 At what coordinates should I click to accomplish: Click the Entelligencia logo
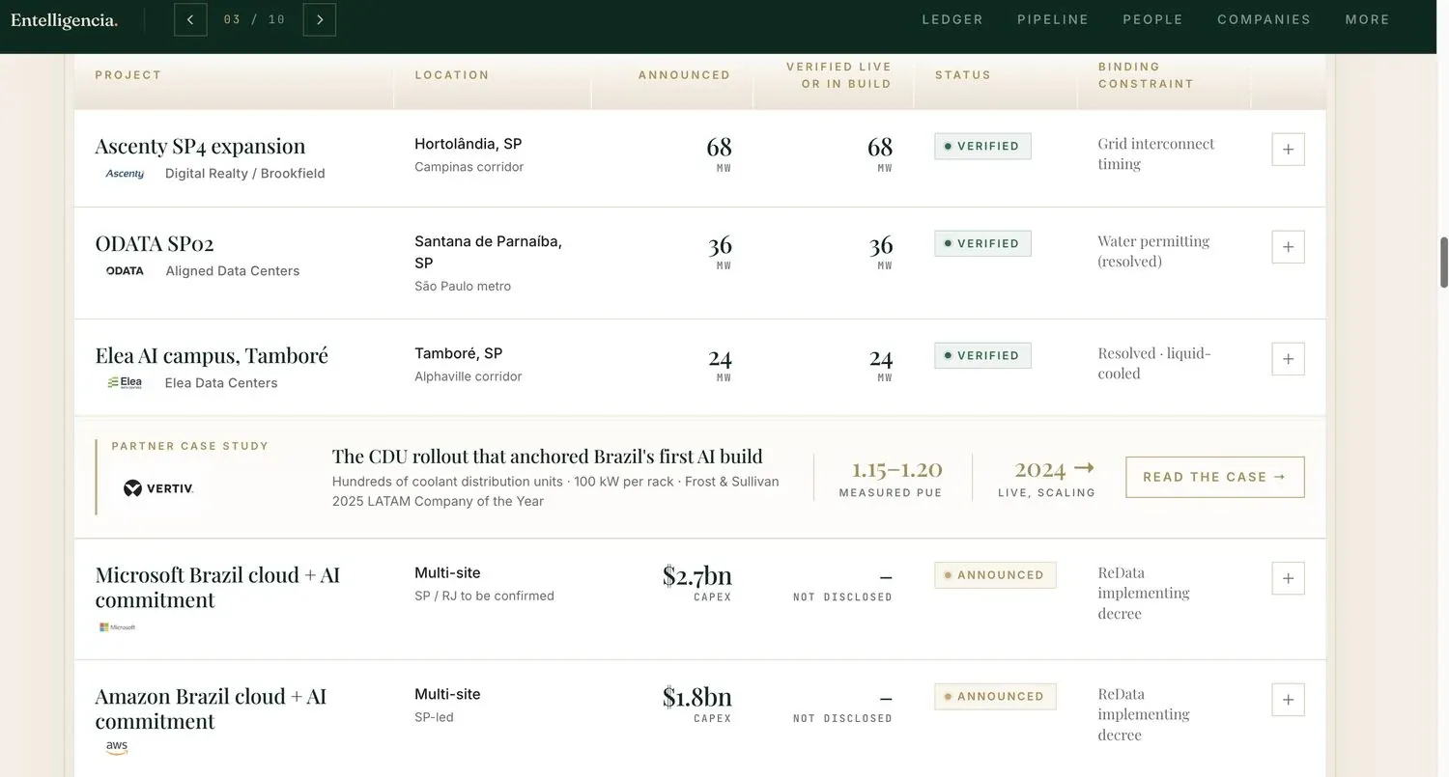coord(64,20)
